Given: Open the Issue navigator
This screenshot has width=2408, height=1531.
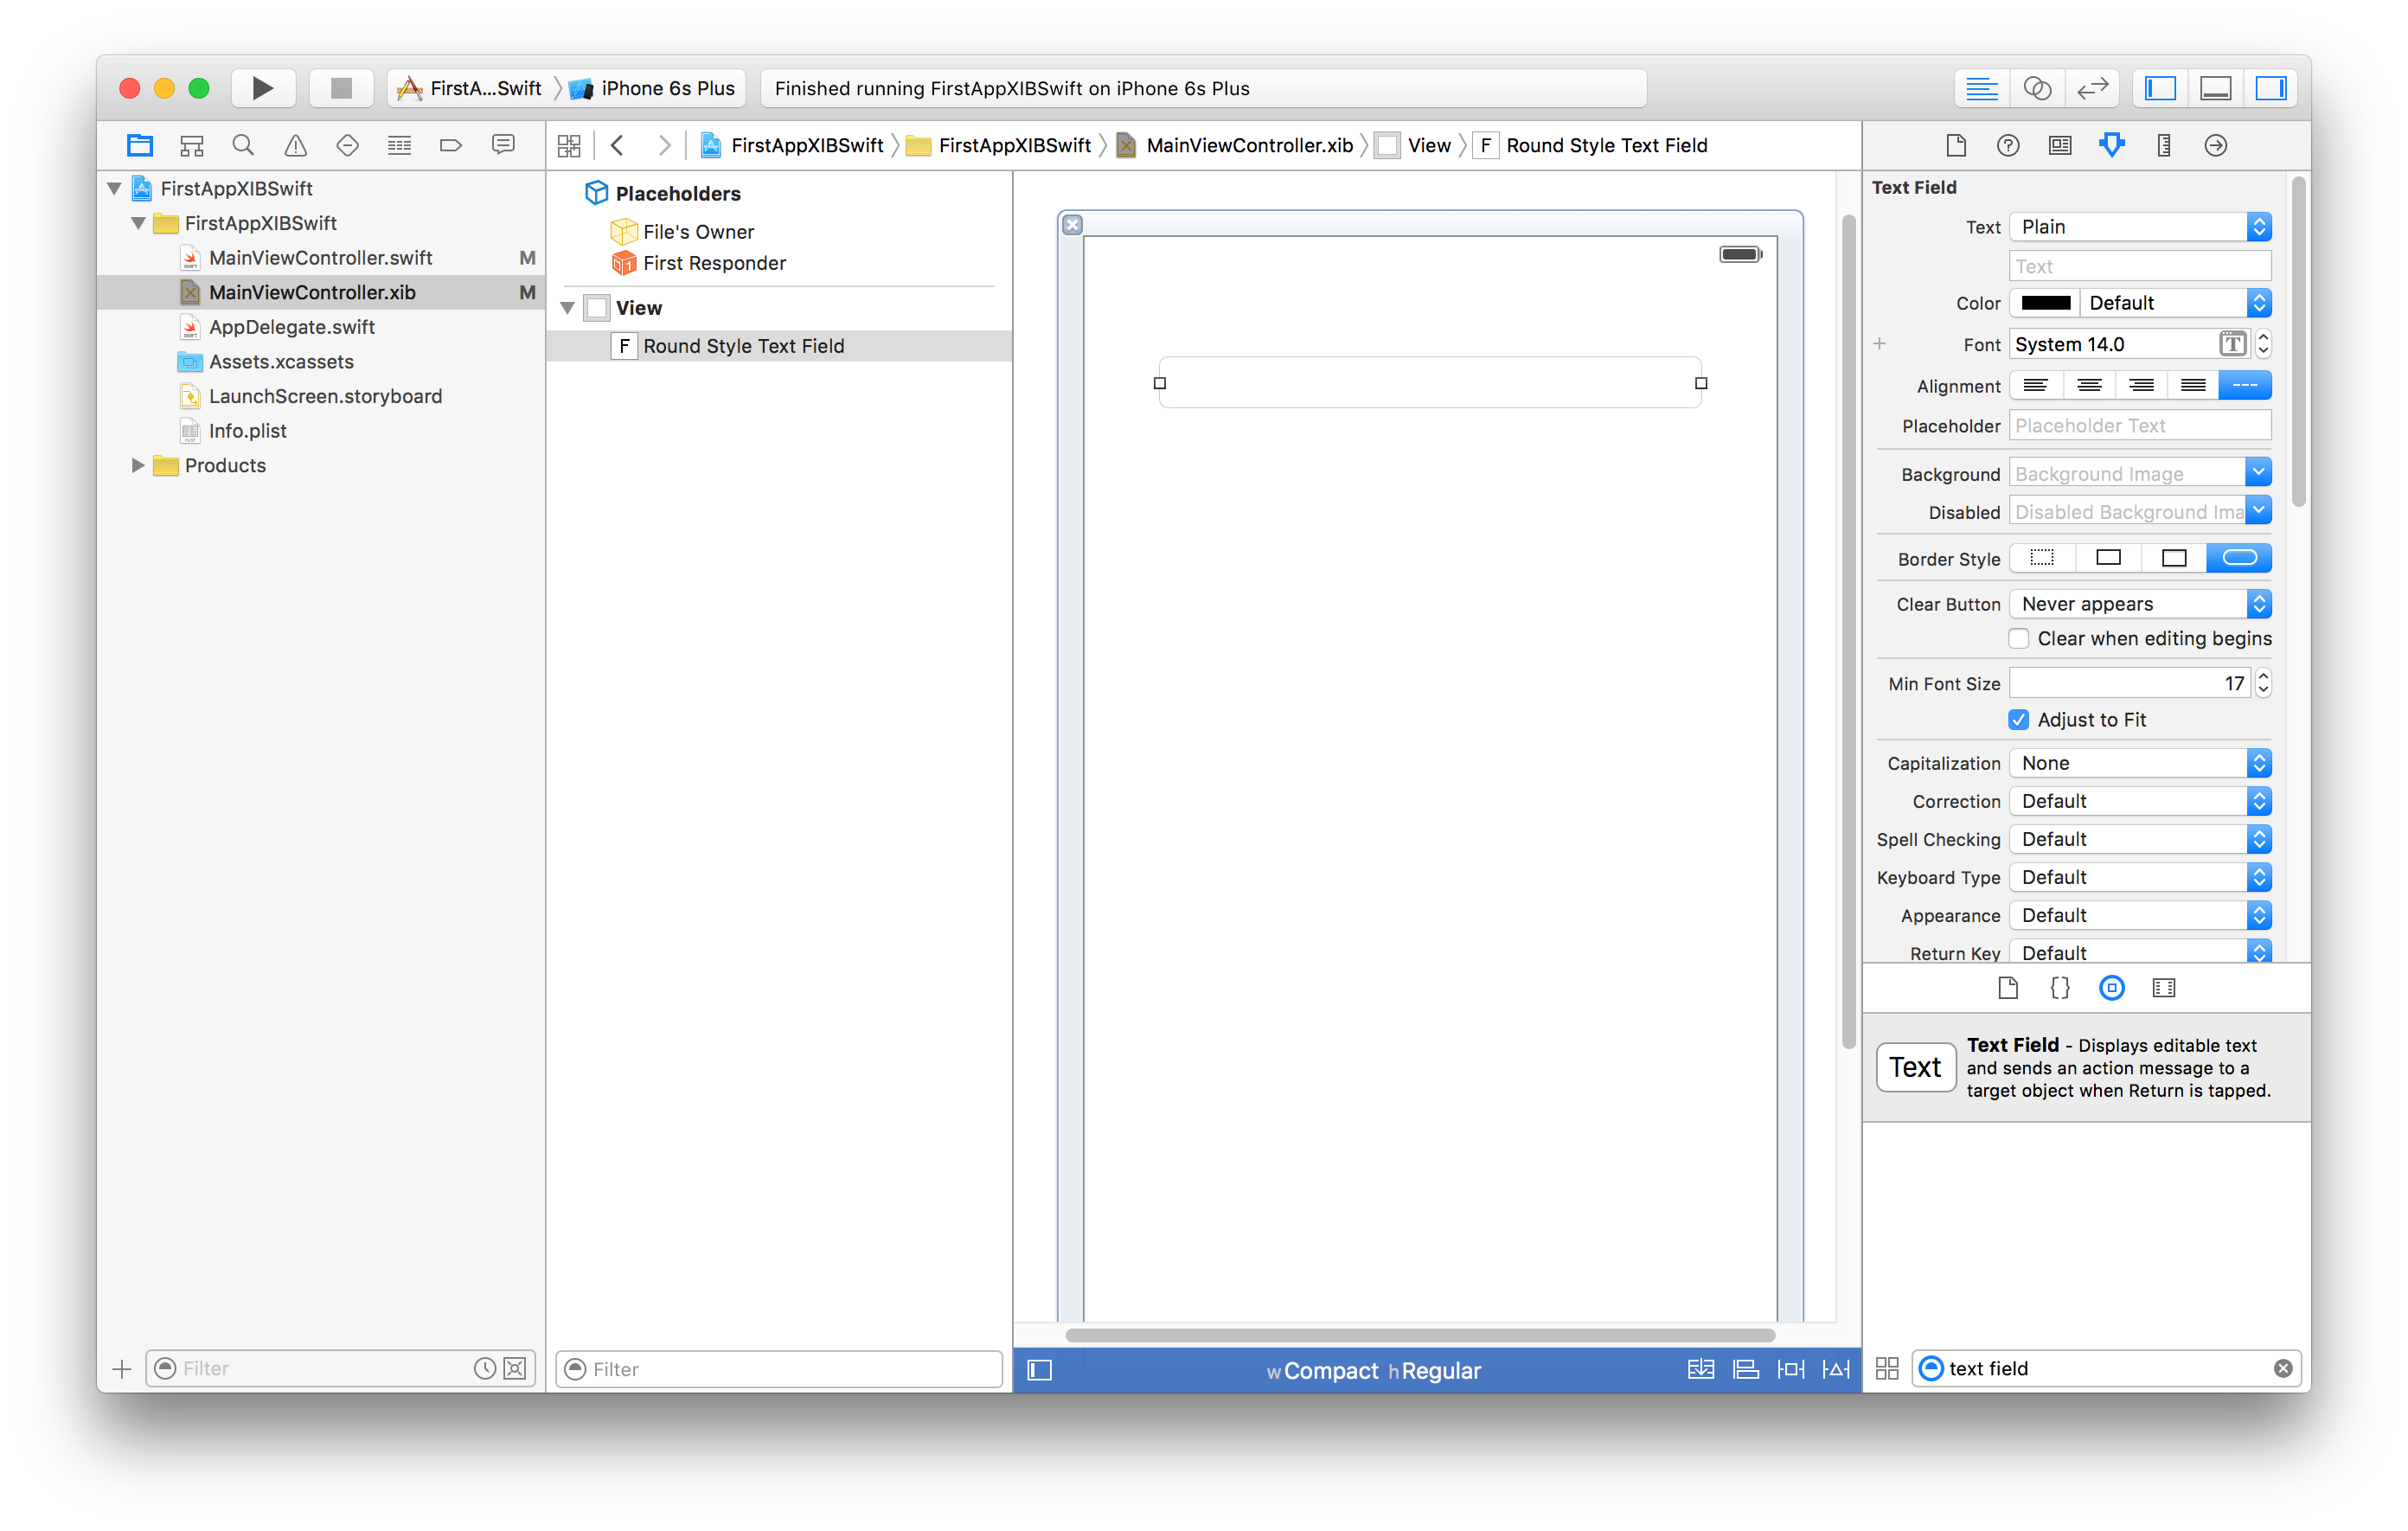Looking at the screenshot, I should click(295, 145).
